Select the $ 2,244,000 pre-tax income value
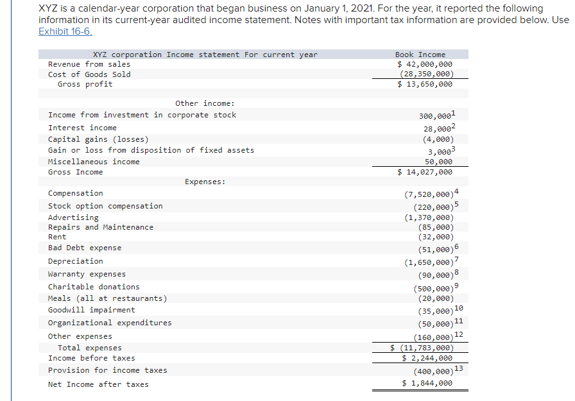This screenshot has width=575, height=401. click(x=427, y=358)
